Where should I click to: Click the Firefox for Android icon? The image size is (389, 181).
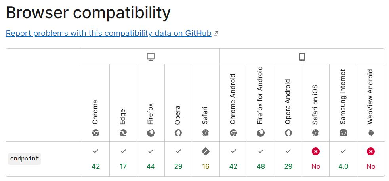pos(261,133)
